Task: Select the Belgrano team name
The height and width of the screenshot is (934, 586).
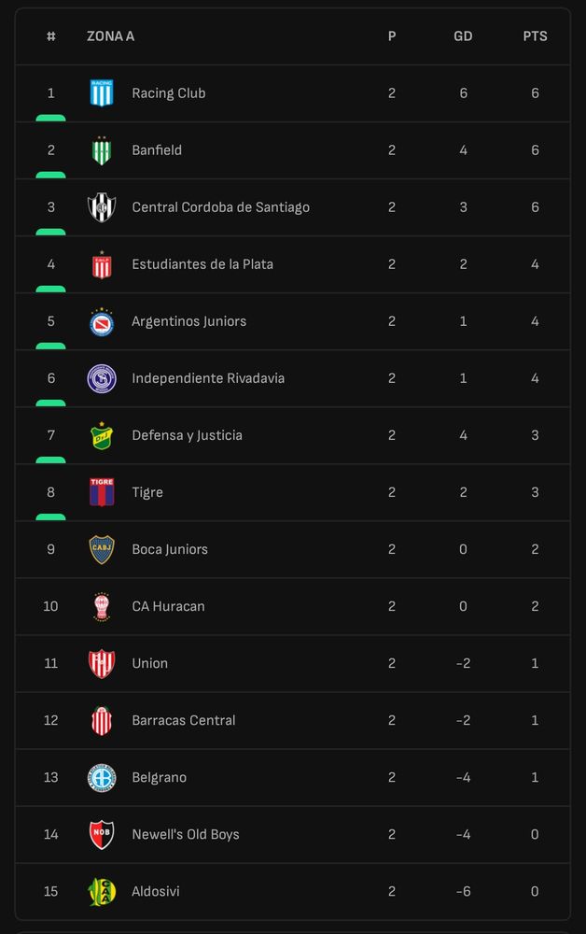Action: click(x=159, y=777)
